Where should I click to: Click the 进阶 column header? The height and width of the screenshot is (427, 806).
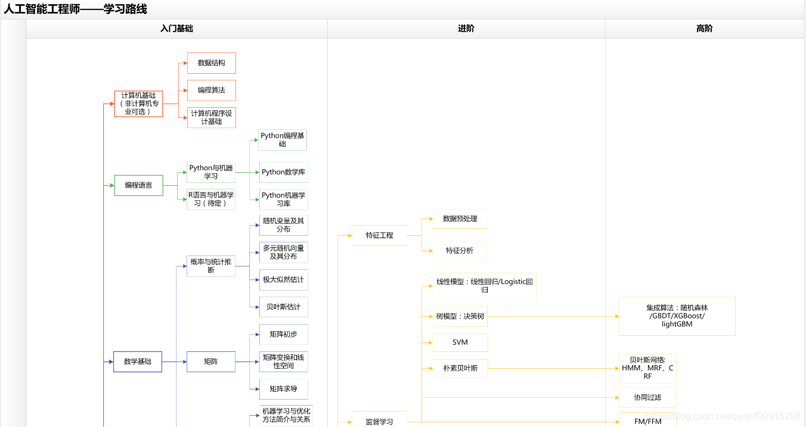pyautogui.click(x=466, y=29)
